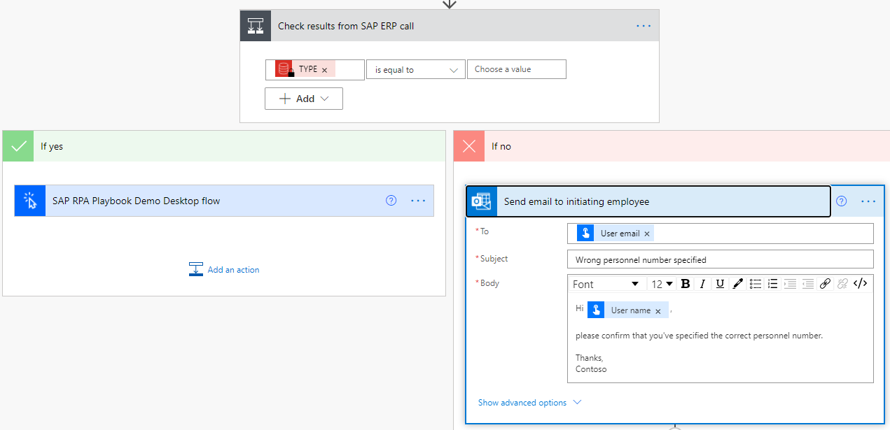Collapse the Send email to initiating employee header

tap(648, 201)
